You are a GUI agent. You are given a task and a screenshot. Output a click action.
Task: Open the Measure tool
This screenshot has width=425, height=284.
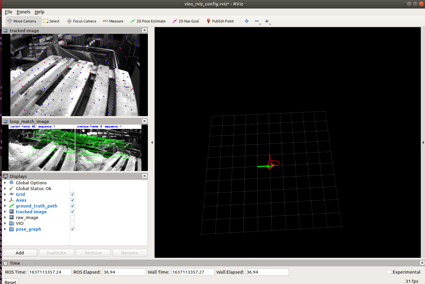pos(113,21)
